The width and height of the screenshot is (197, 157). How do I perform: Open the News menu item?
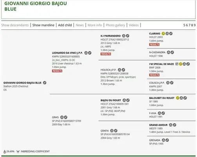coord(80,25)
